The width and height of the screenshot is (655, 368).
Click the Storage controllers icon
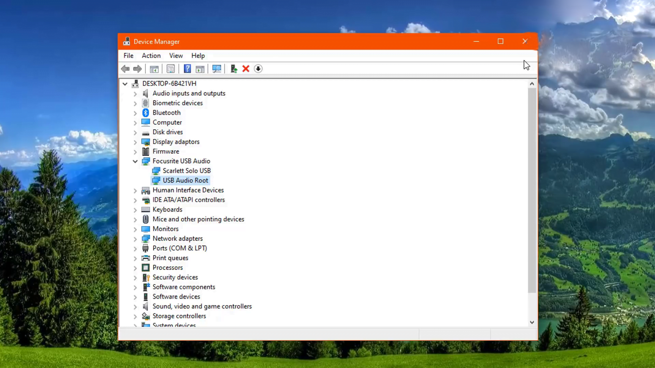pyautogui.click(x=146, y=316)
